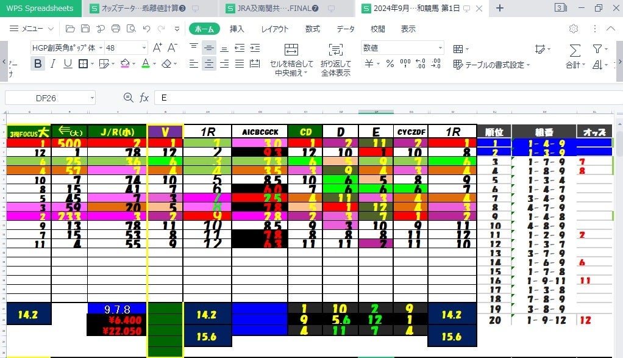This screenshot has height=358, width=623.
Task: Align text to bottom
Action: (224, 48)
